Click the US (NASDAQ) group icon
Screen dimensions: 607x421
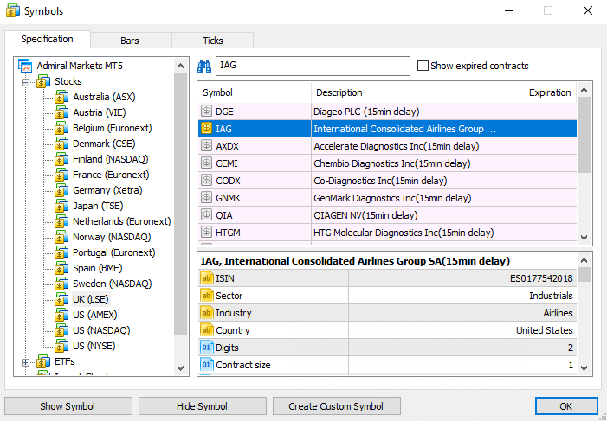tap(61, 330)
